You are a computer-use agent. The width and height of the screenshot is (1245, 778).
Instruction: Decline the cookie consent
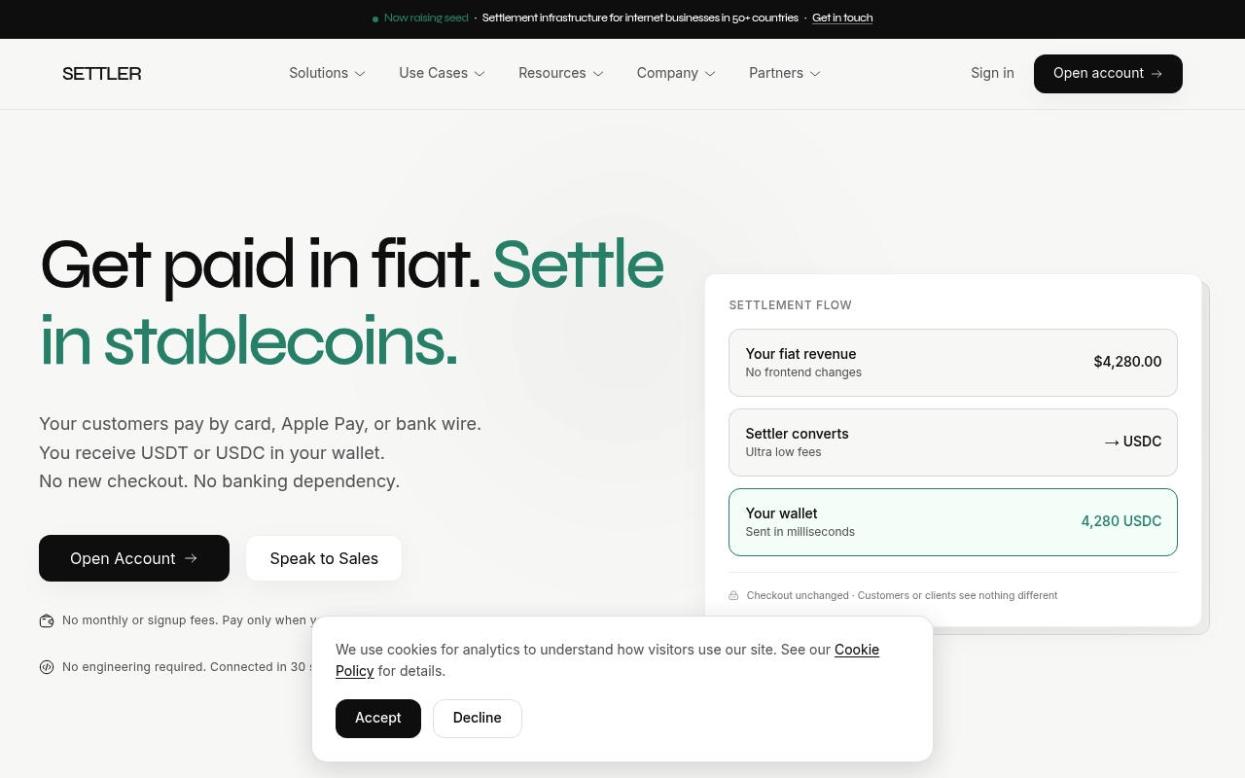(x=478, y=719)
